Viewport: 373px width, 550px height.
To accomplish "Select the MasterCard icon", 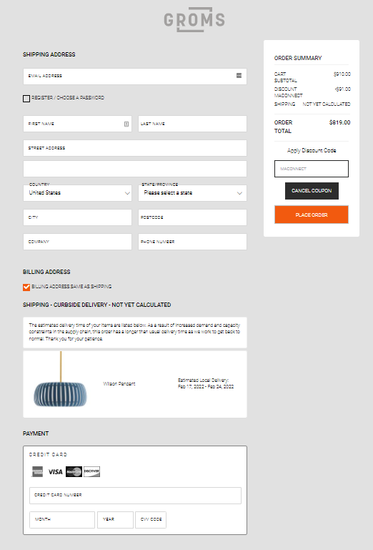I will click(74, 472).
